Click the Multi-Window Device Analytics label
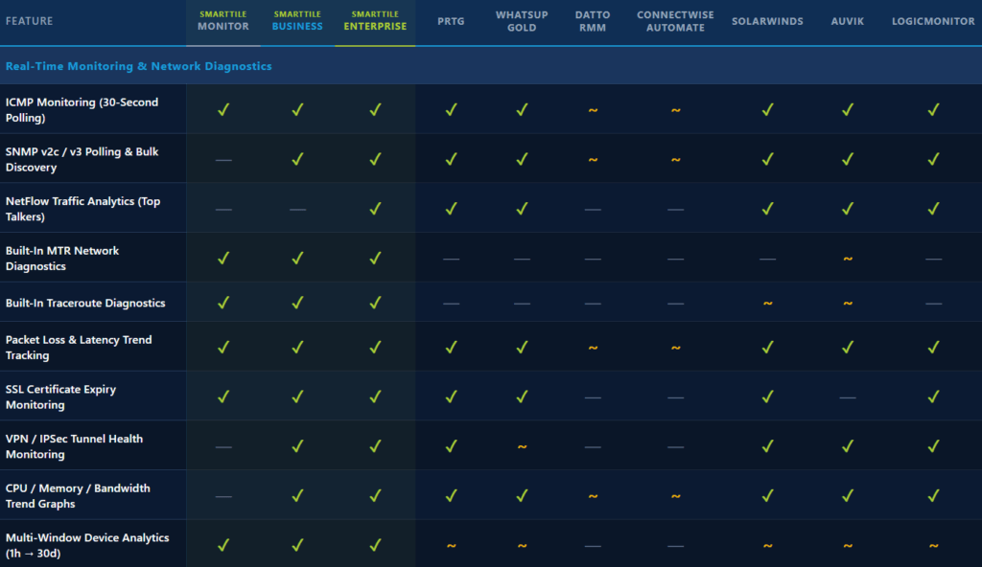This screenshot has width=982, height=567. pyautogui.click(x=87, y=545)
